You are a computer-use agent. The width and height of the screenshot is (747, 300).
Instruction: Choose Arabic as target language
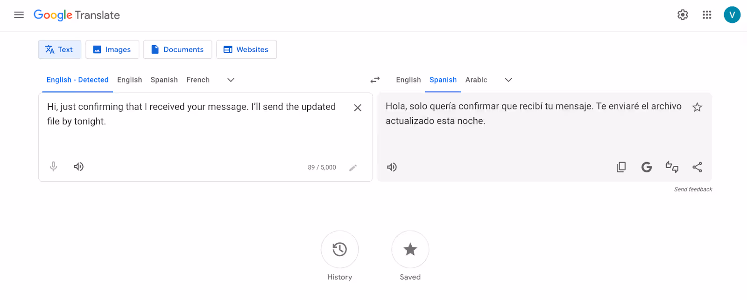click(x=476, y=80)
